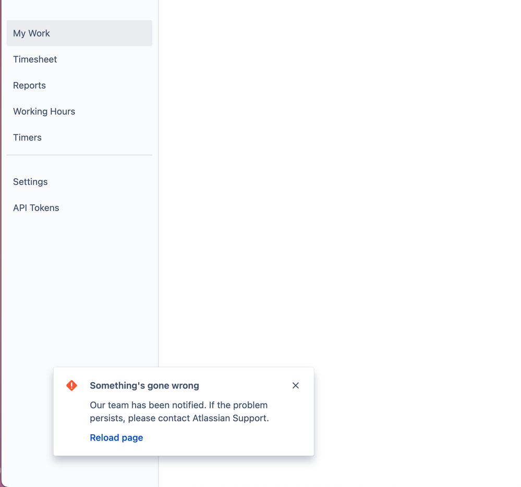The width and height of the screenshot is (521, 487).
Task: Click the word "persists" in the error message
Action: [x=107, y=418]
